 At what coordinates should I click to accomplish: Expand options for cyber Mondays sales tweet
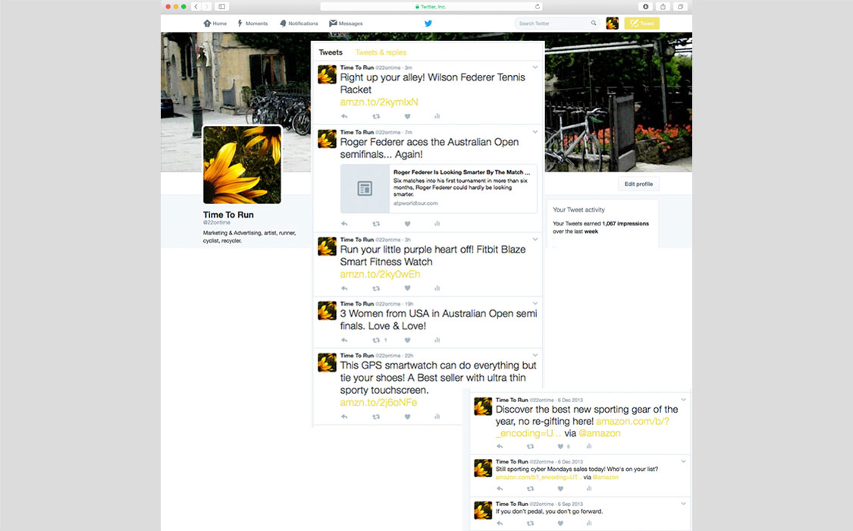[x=683, y=461]
